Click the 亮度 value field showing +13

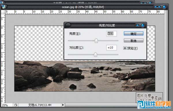click(x=111, y=34)
